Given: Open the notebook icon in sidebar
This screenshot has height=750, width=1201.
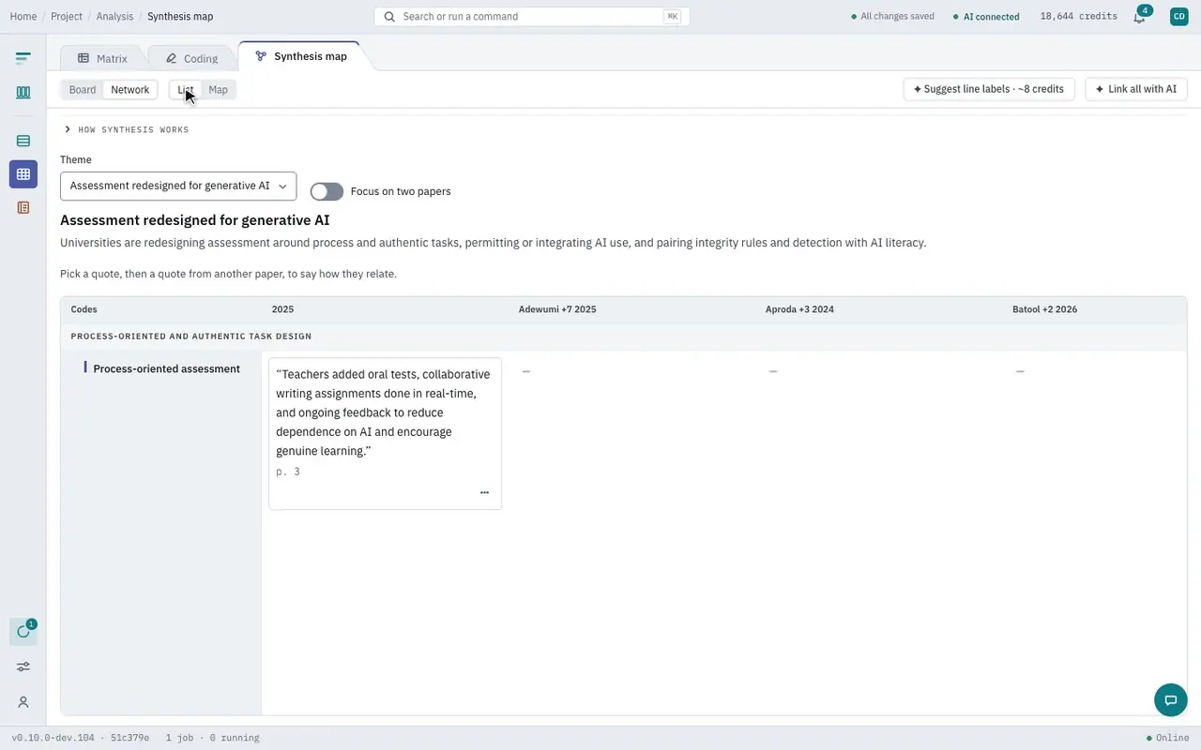Looking at the screenshot, I should click(x=23, y=207).
